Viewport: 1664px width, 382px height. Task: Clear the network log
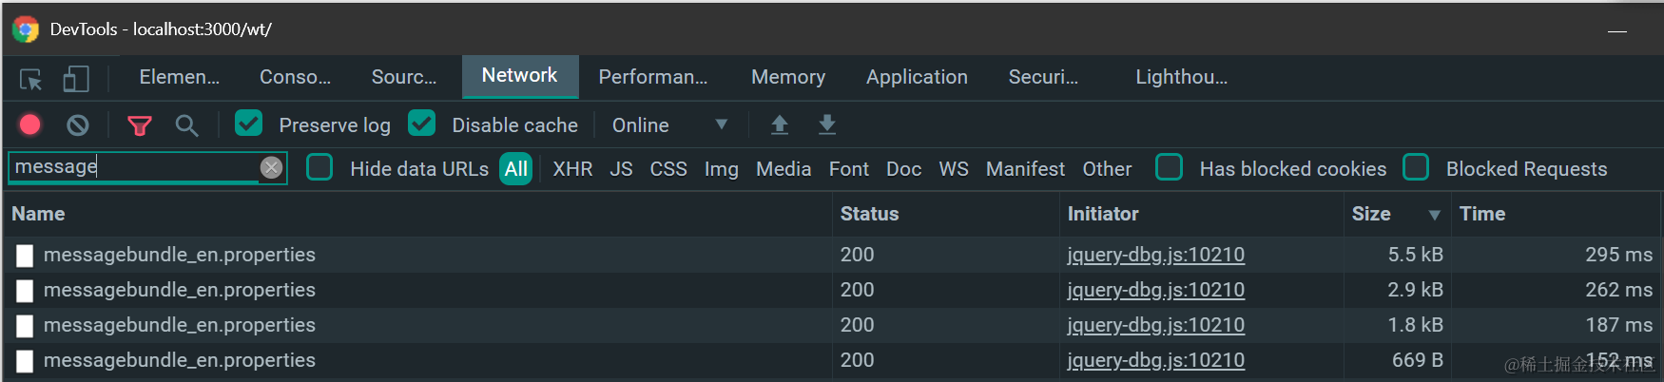78,124
